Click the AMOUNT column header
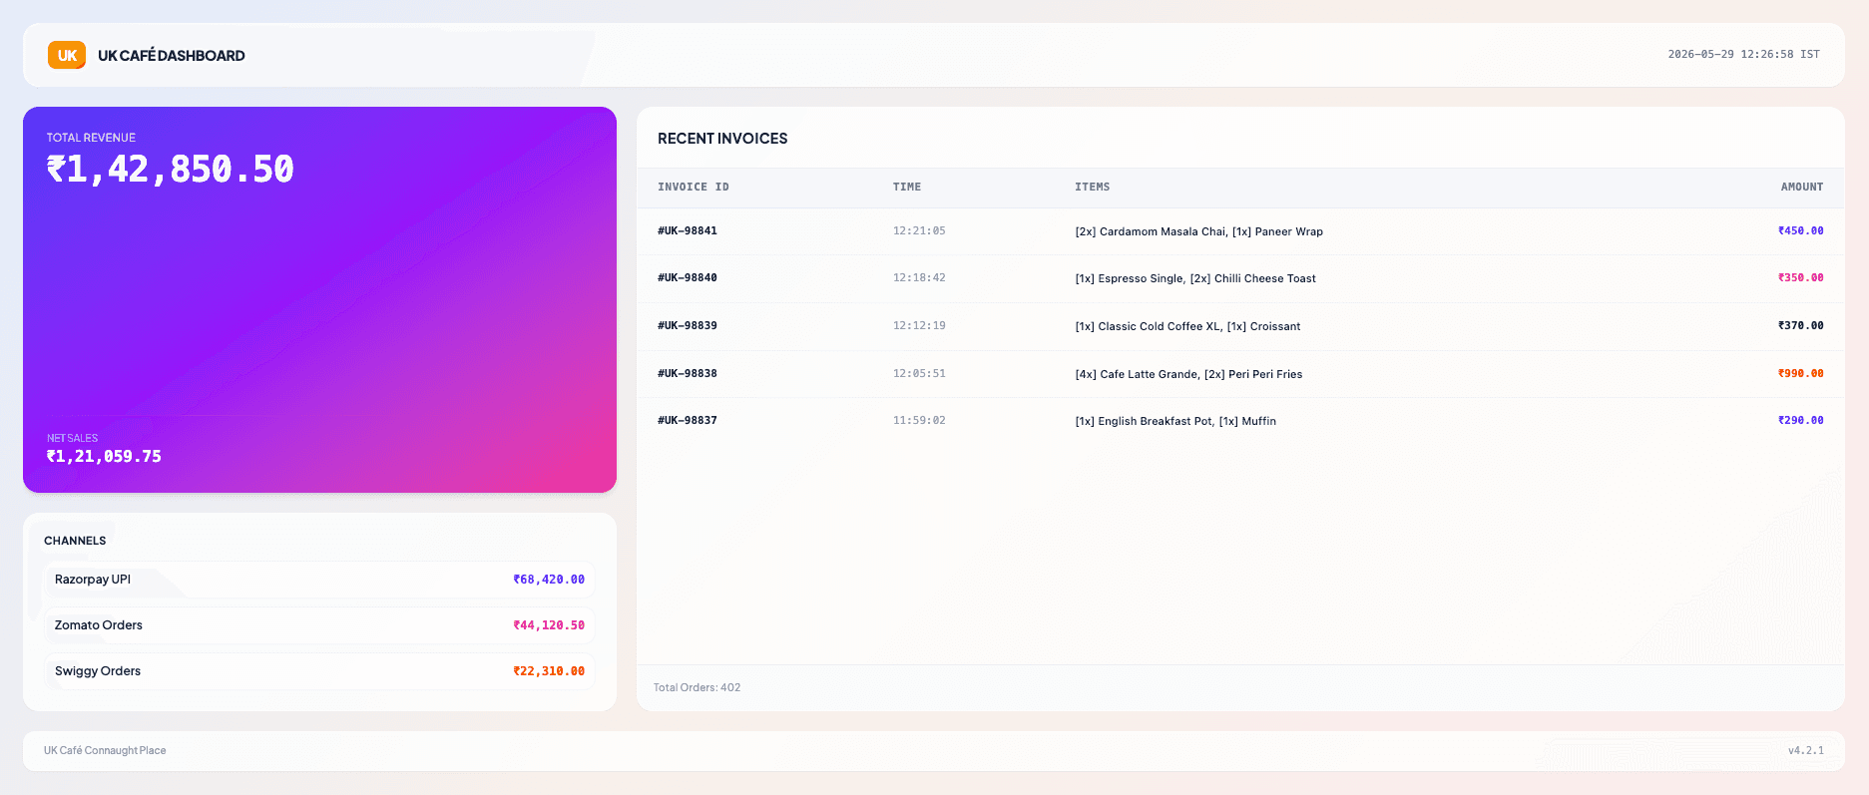The height and width of the screenshot is (795, 1869). pyautogui.click(x=1802, y=187)
